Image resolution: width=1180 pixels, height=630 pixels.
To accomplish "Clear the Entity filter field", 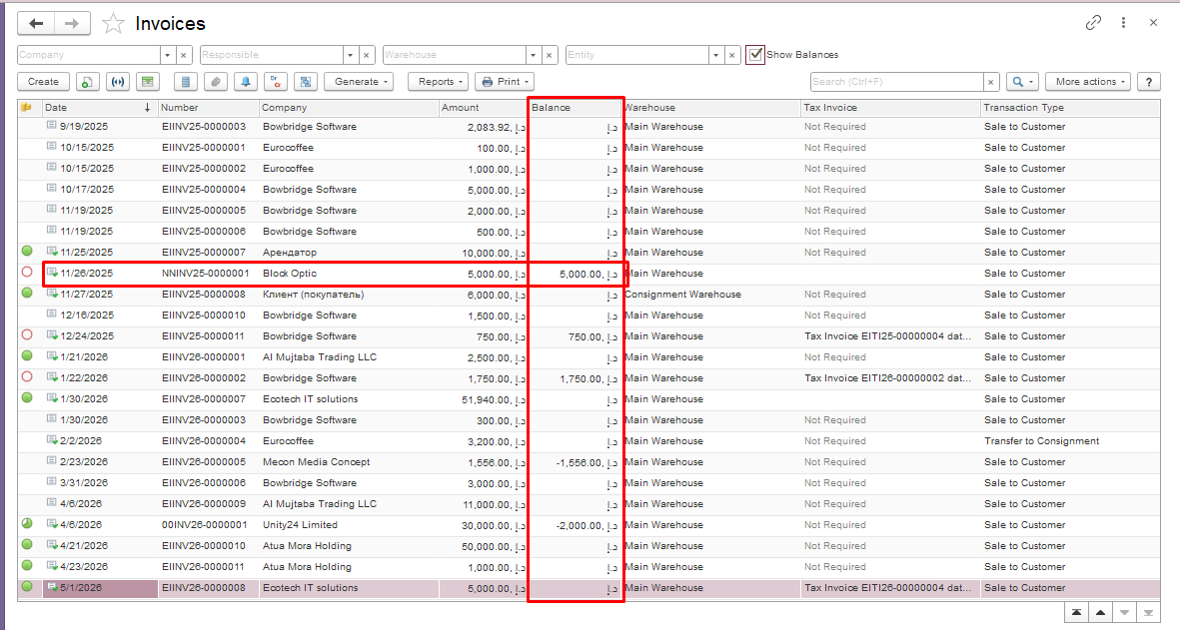I will (732, 55).
